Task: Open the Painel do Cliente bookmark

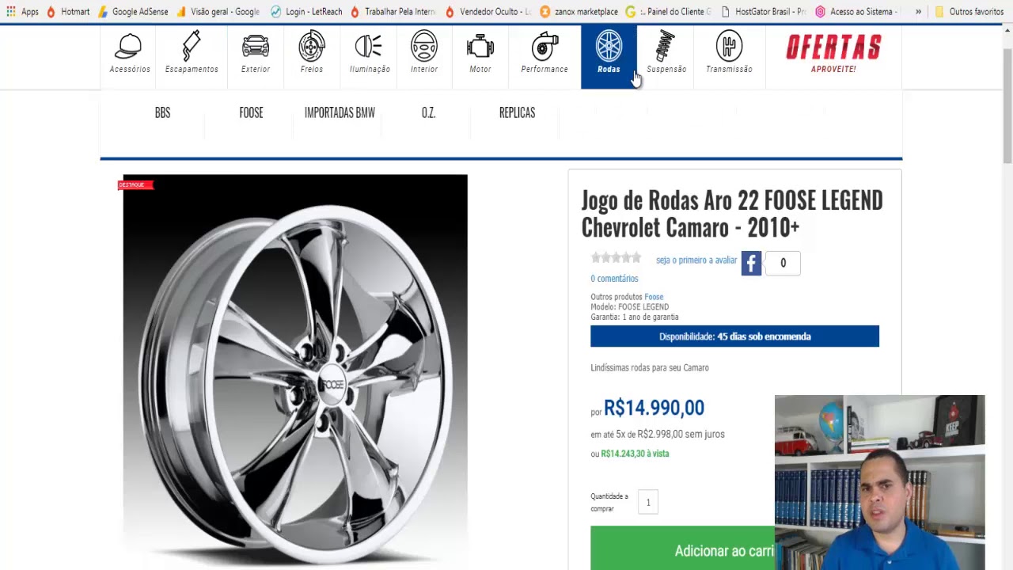Action: click(x=669, y=12)
